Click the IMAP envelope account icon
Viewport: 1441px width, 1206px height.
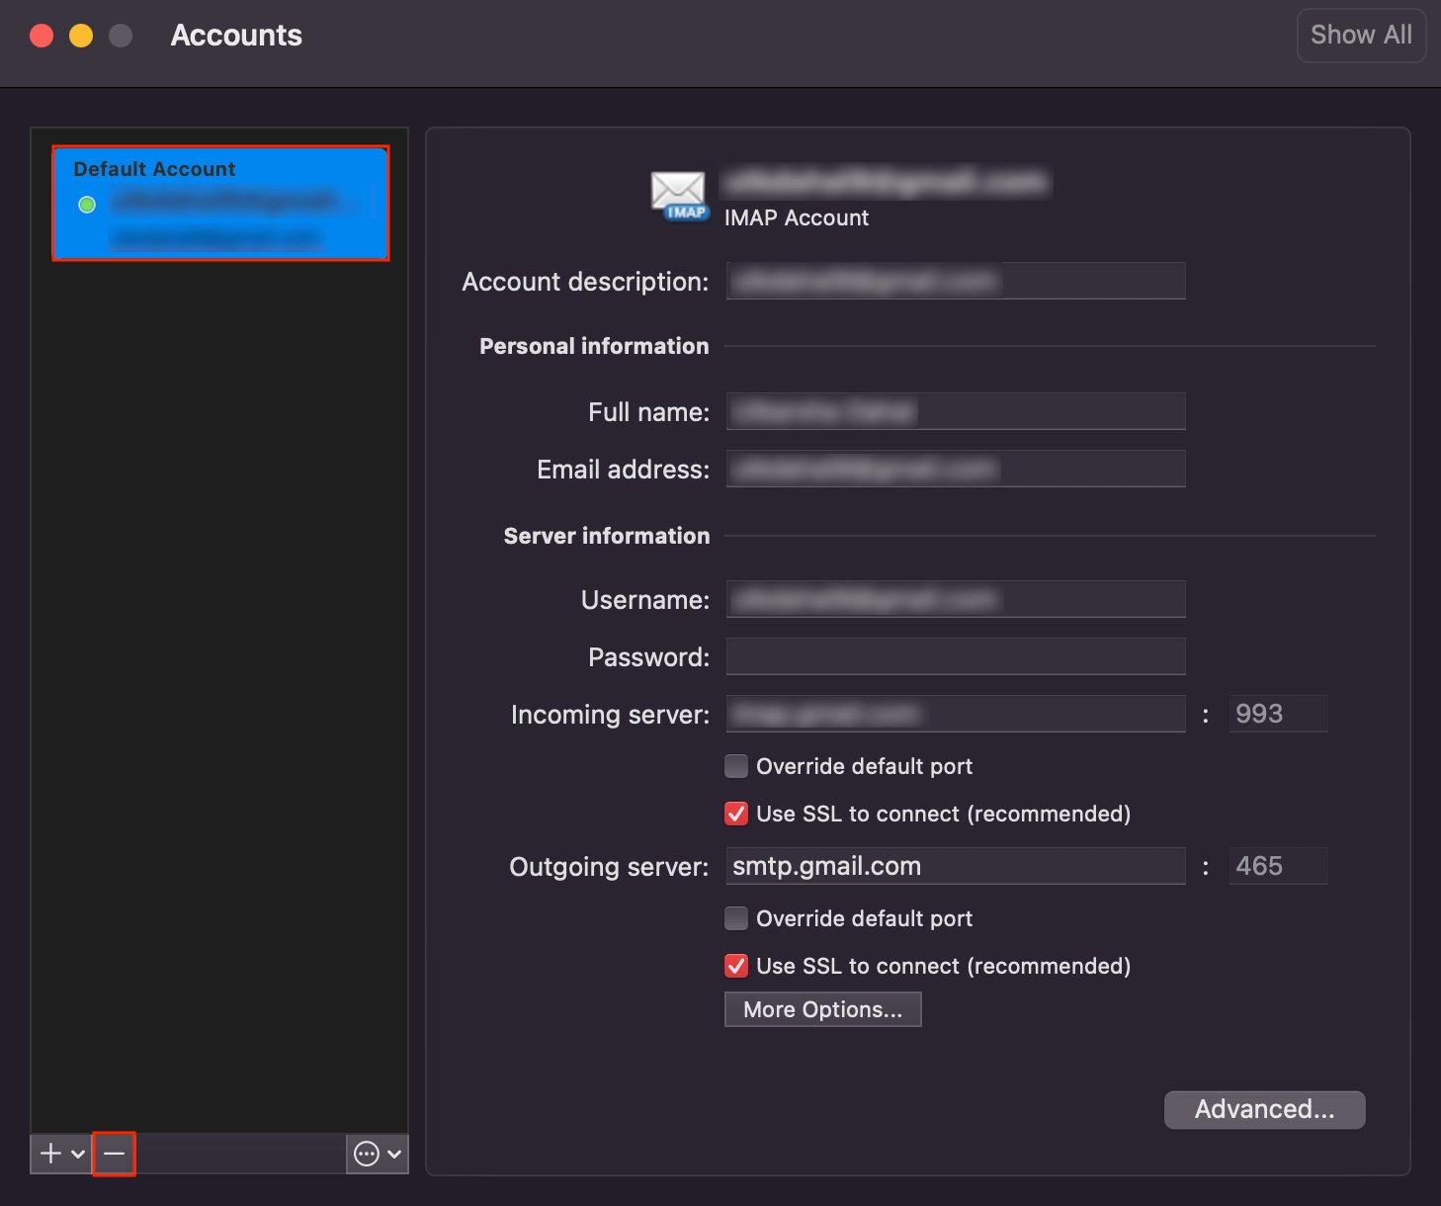(x=679, y=194)
